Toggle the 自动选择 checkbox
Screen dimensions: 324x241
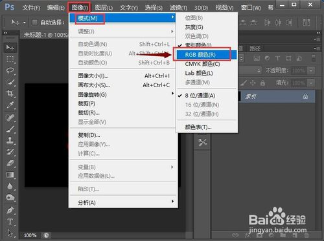[34, 22]
